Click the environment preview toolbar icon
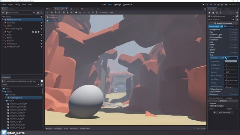Screen dimensions: 240x135 (x=93, y=12)
